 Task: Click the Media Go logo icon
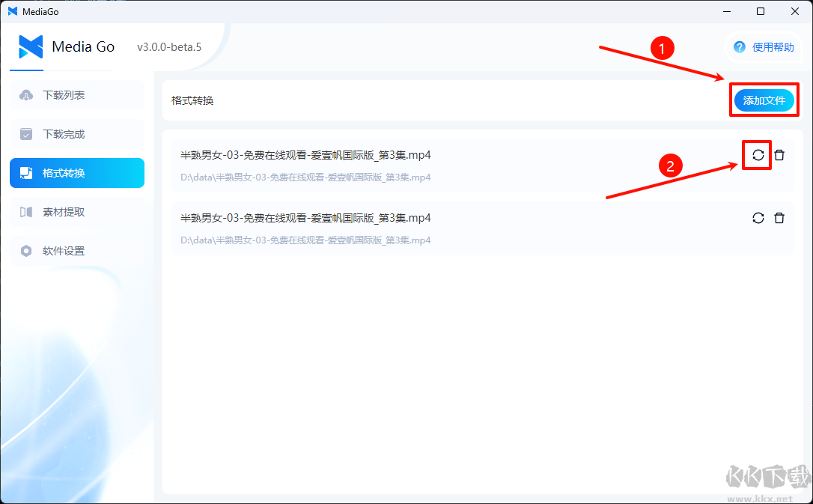point(31,46)
